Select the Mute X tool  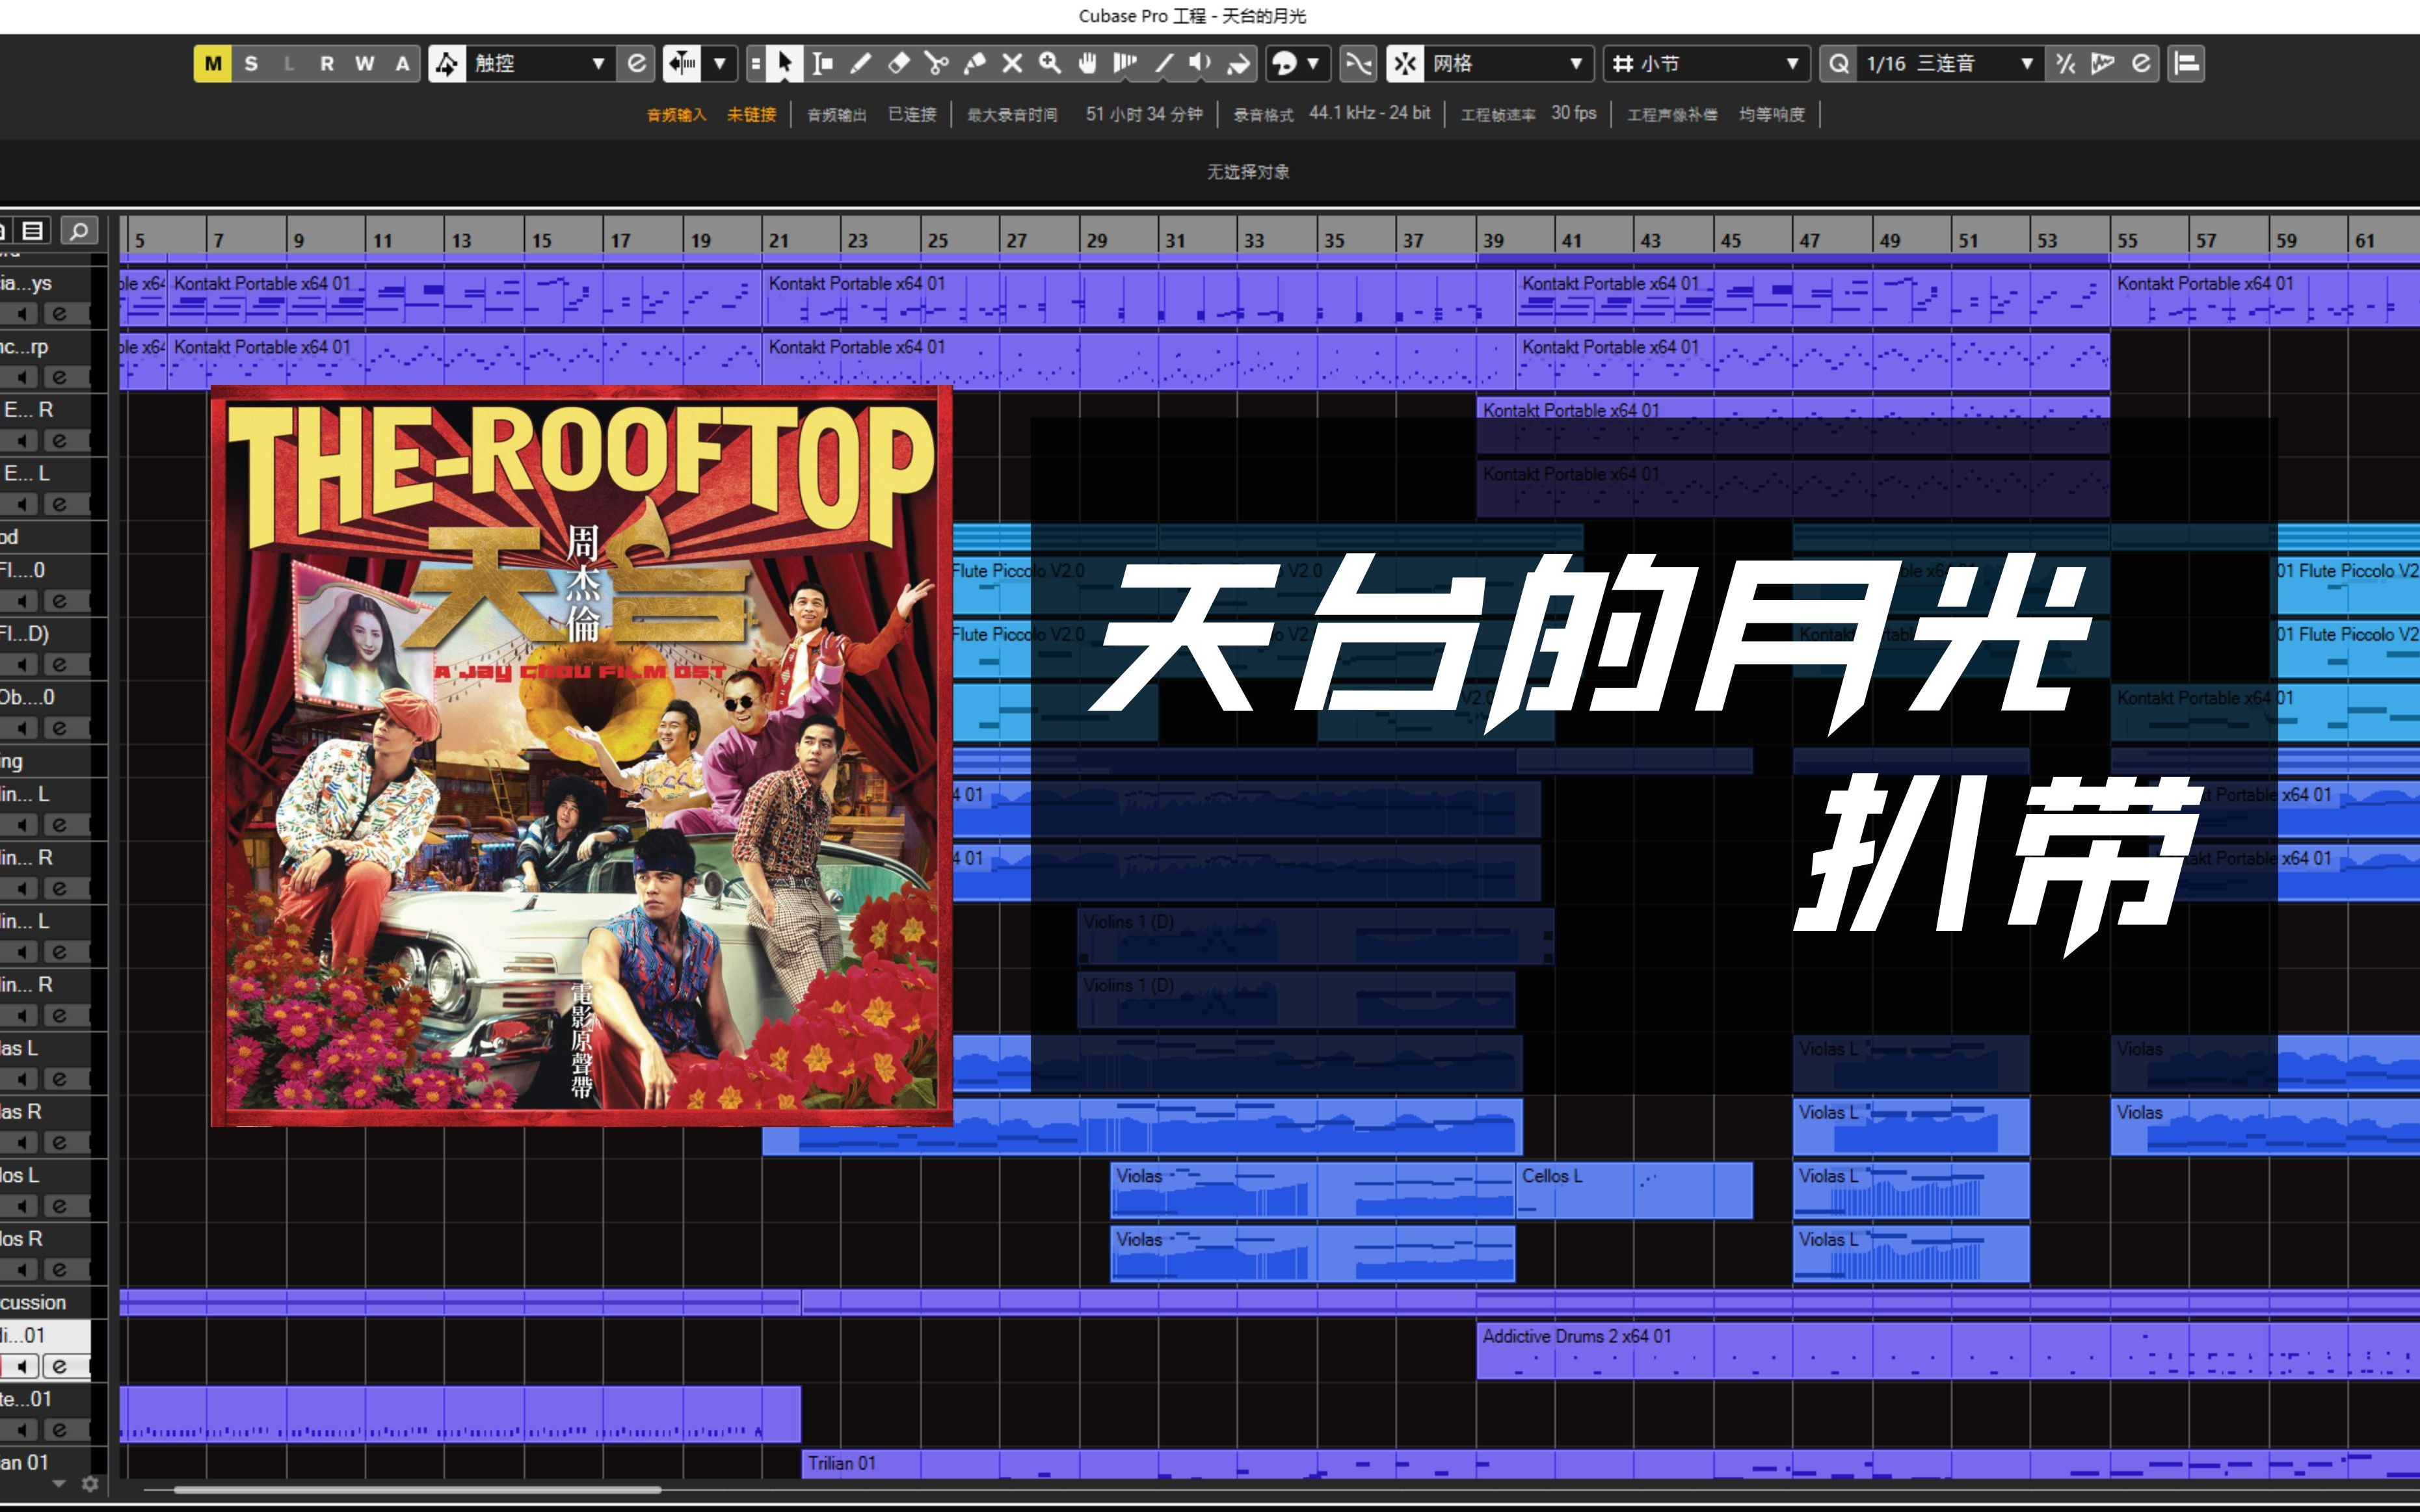(x=1013, y=63)
